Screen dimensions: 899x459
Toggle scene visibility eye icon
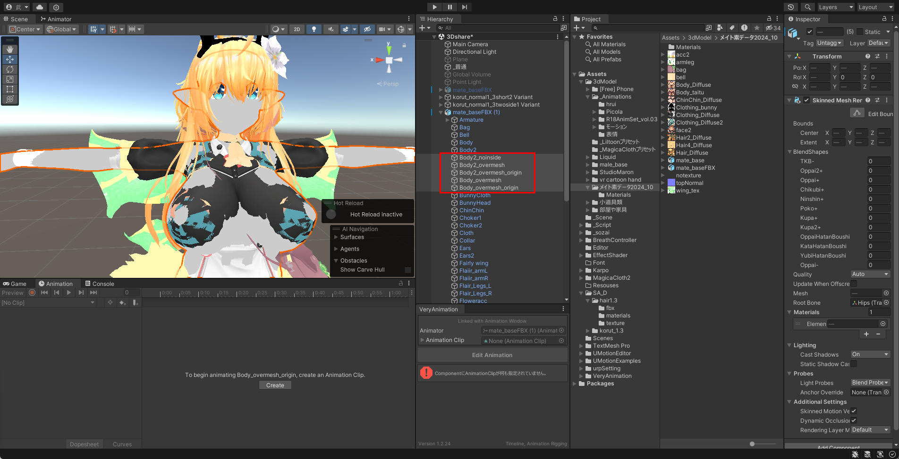click(367, 29)
